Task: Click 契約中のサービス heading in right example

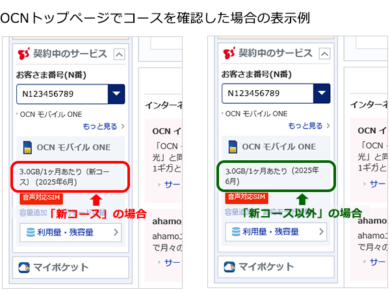Action: point(276,53)
